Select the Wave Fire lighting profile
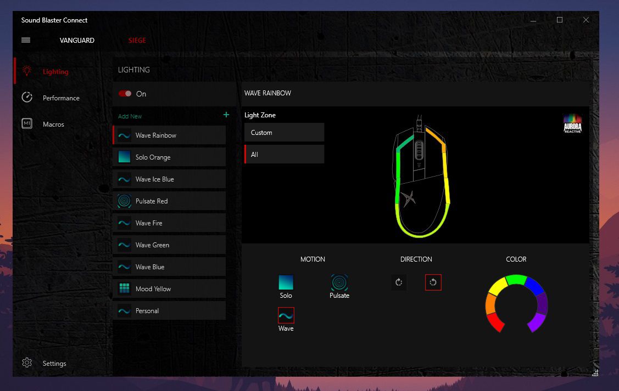This screenshot has width=619, height=391. (169, 223)
